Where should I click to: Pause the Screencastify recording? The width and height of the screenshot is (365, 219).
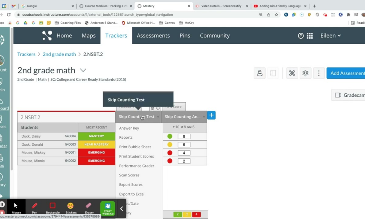(x=2, y=204)
